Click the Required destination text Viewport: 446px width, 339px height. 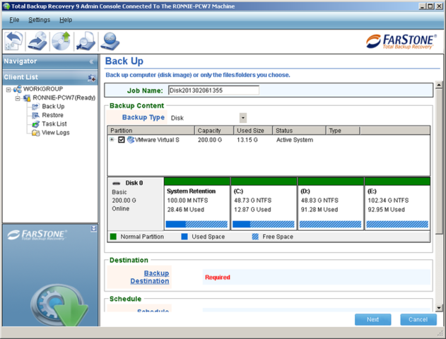[x=218, y=278]
